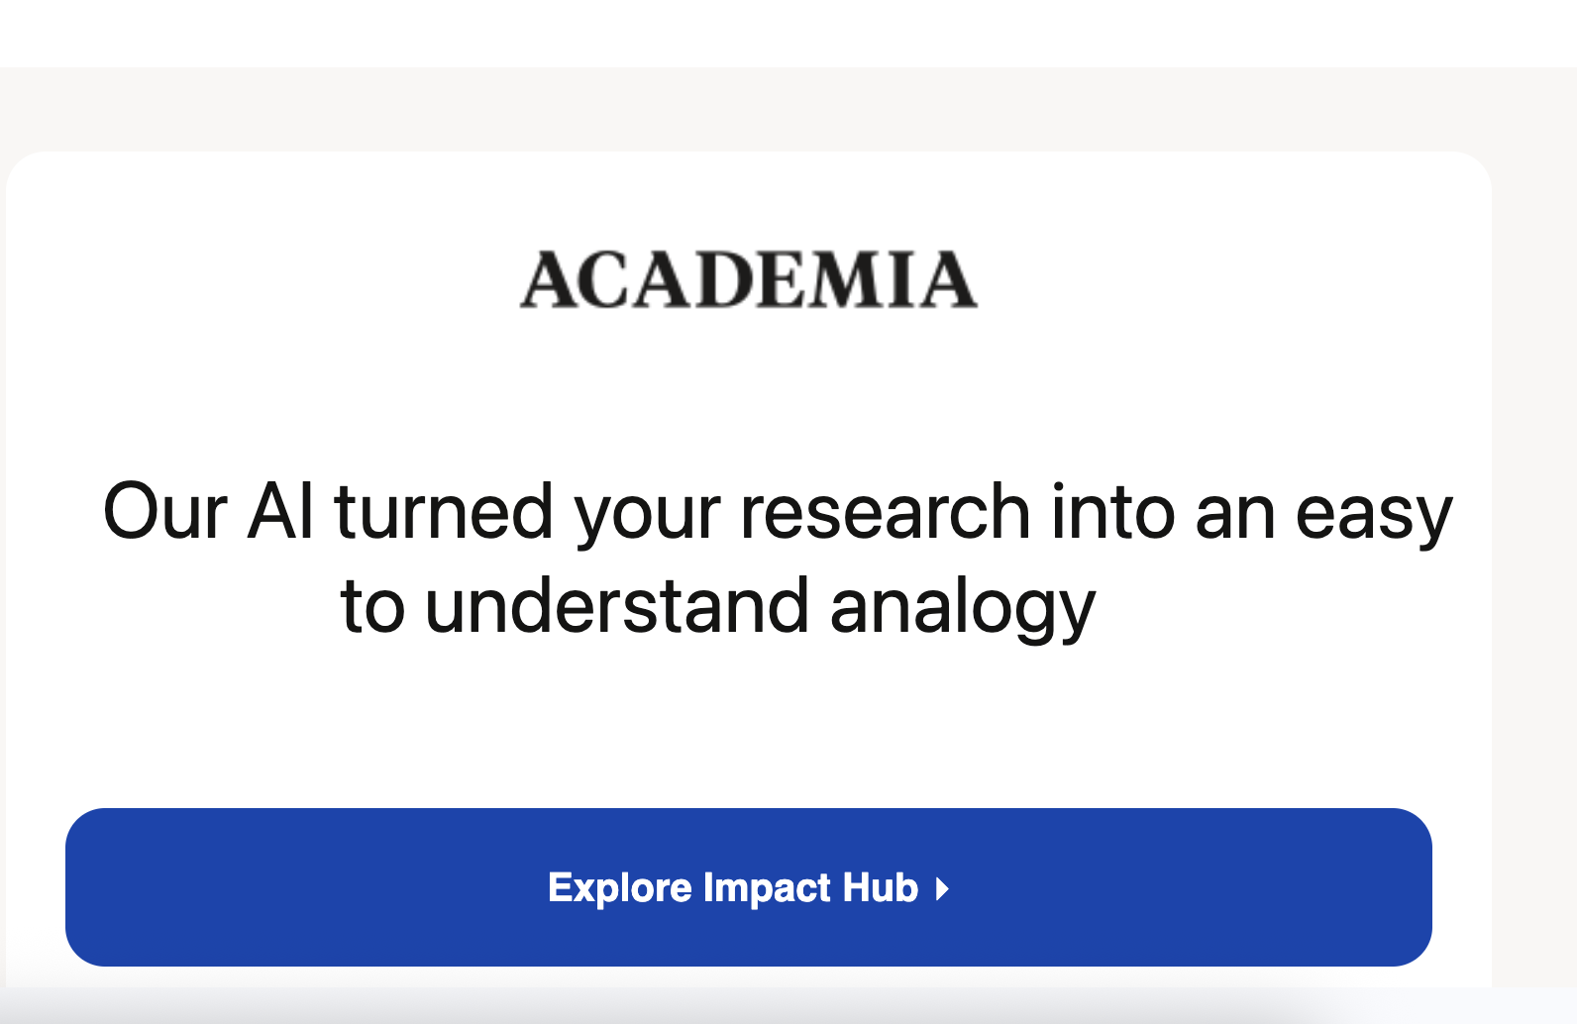This screenshot has height=1024, width=1577.
Task: Click the word "research" in the headline
Action: (885, 512)
